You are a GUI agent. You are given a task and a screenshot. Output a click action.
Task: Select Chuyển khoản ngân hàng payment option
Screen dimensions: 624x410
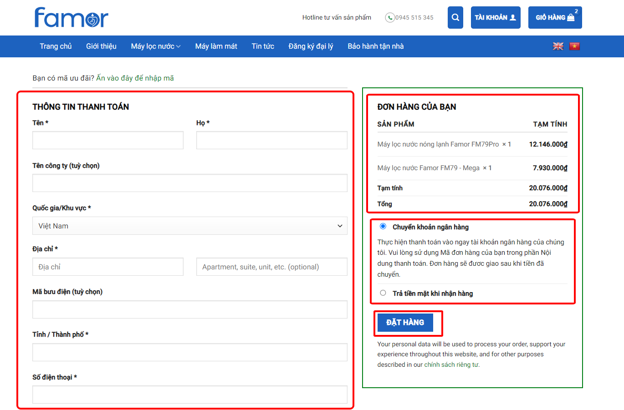[383, 226]
